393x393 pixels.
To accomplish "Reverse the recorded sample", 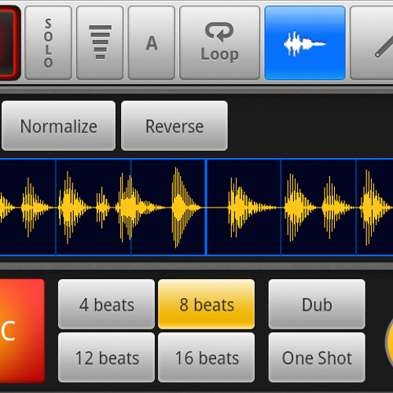I will (x=174, y=126).
